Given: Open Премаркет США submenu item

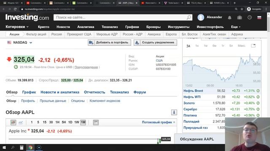Looking at the screenshot, I should (79, 34).
